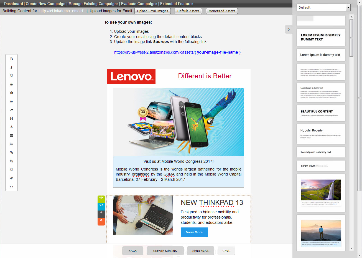Viewport: 362px width, 258px height.
Task: Toggle bold formatting in the text toolbar
Action: 11,59
